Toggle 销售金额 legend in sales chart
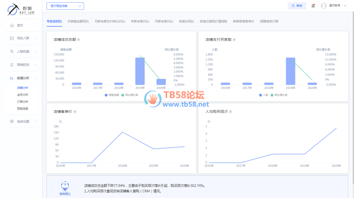The image size is (354, 198). [x=112, y=95]
